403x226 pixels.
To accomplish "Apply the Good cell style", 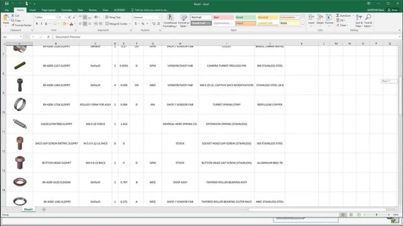I will click(245, 17).
